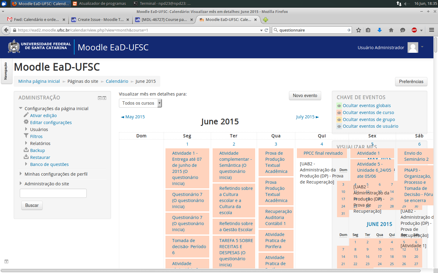This screenshot has width=438, height=273.
Task: Toggle visibility of global events
Action: coord(339,106)
